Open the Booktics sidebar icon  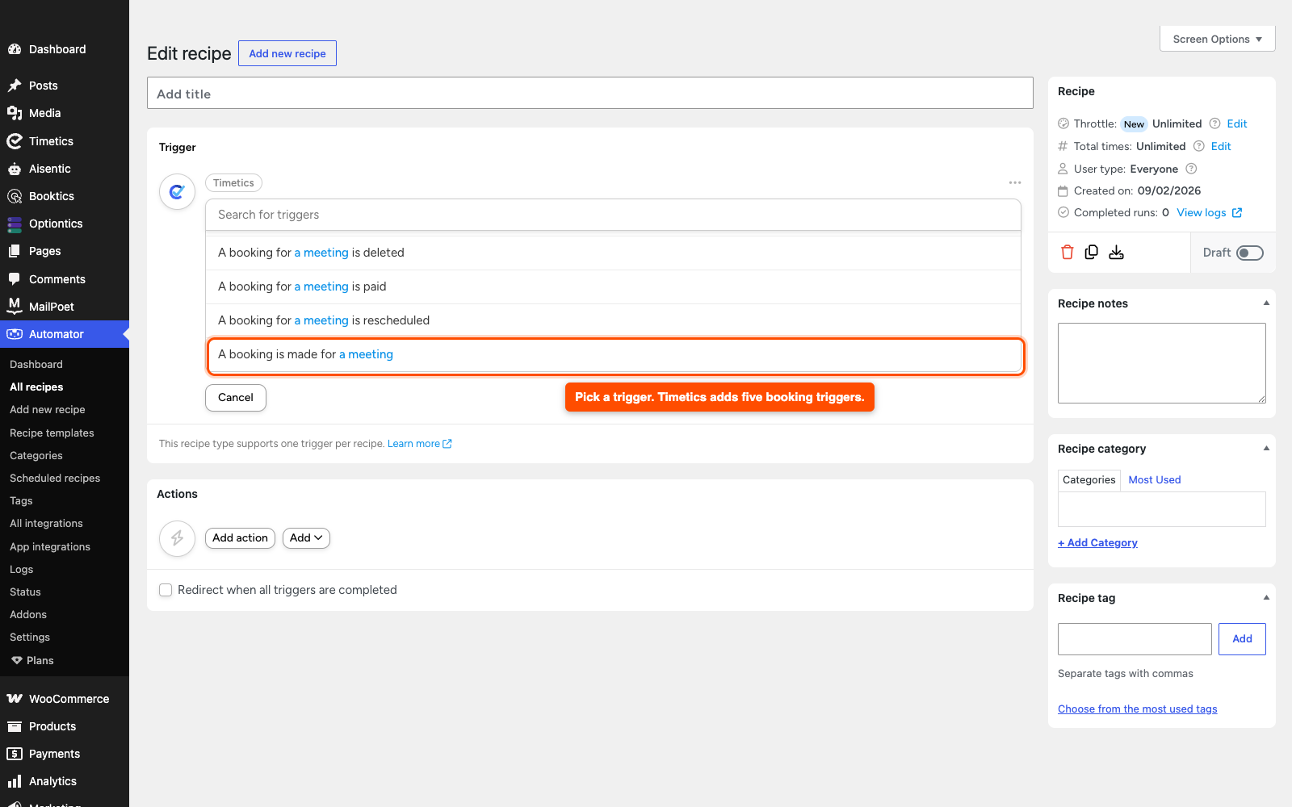(x=15, y=196)
